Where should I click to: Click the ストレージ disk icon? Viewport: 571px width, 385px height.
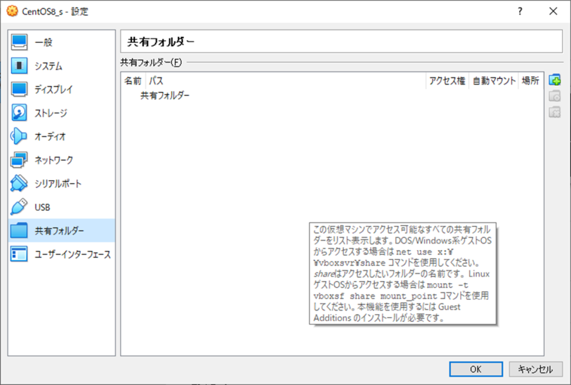pos(19,113)
